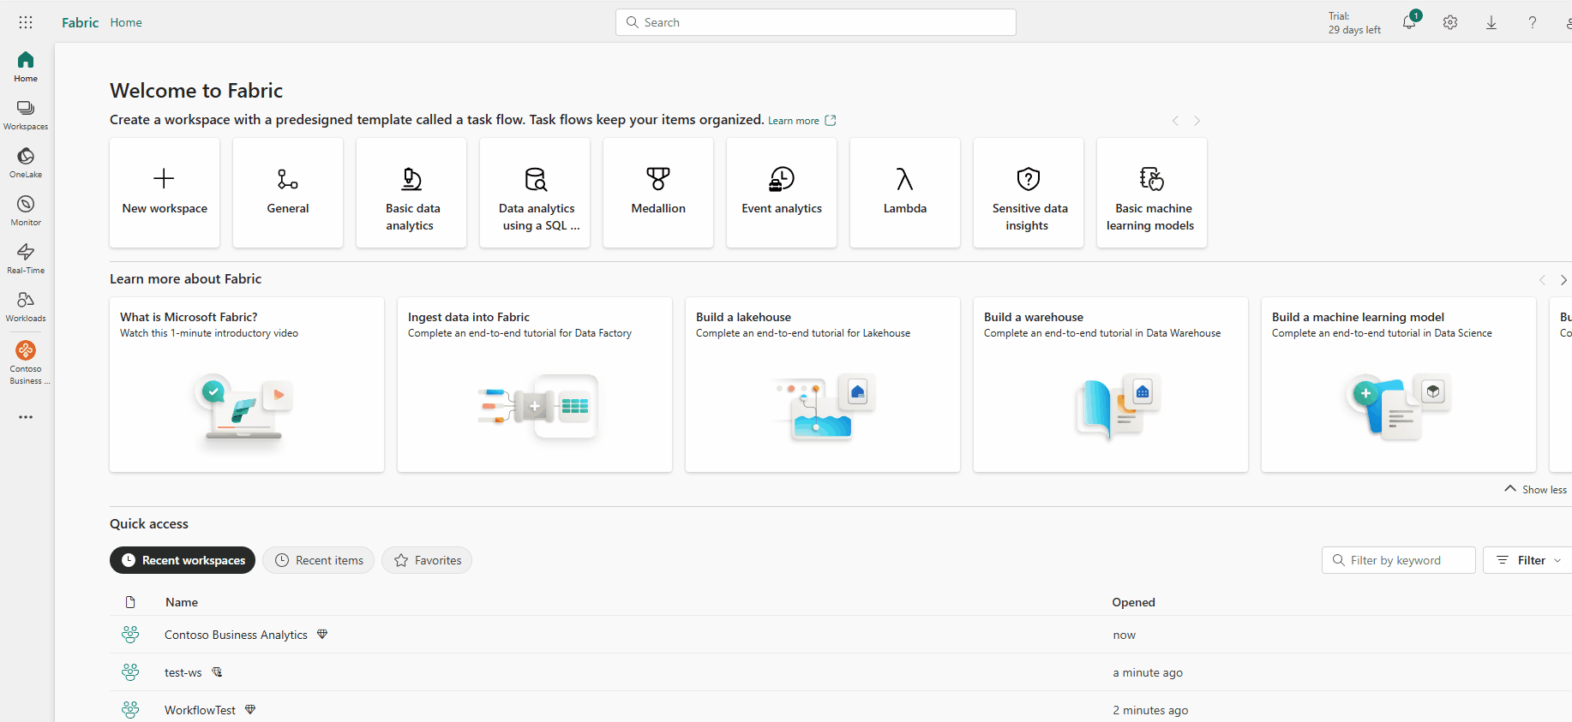This screenshot has height=722, width=1572.
Task: Open Contoso Business Analytics workspace row
Action: (x=236, y=635)
